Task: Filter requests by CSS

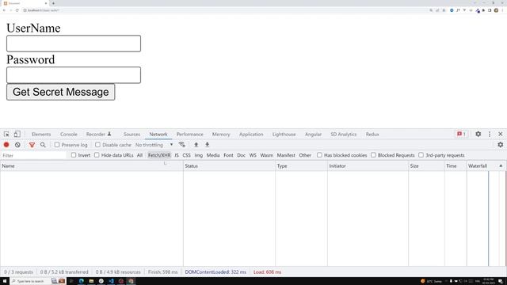Action: (x=187, y=155)
